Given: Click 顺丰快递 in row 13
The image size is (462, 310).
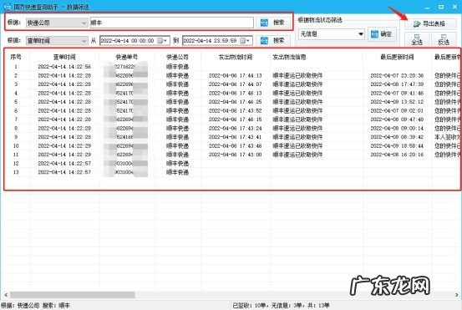Looking at the screenshot, I should (177, 172).
